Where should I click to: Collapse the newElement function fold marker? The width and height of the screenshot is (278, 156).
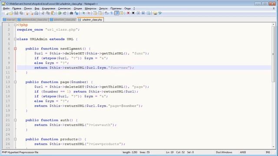tap(15, 49)
